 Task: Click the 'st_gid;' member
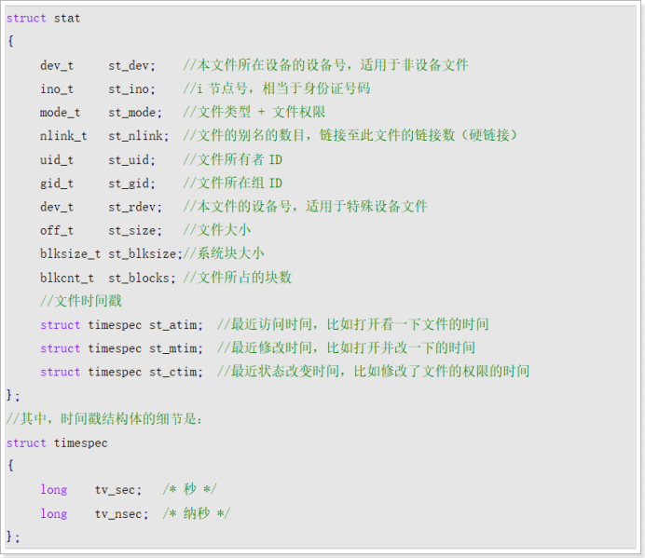(131, 183)
